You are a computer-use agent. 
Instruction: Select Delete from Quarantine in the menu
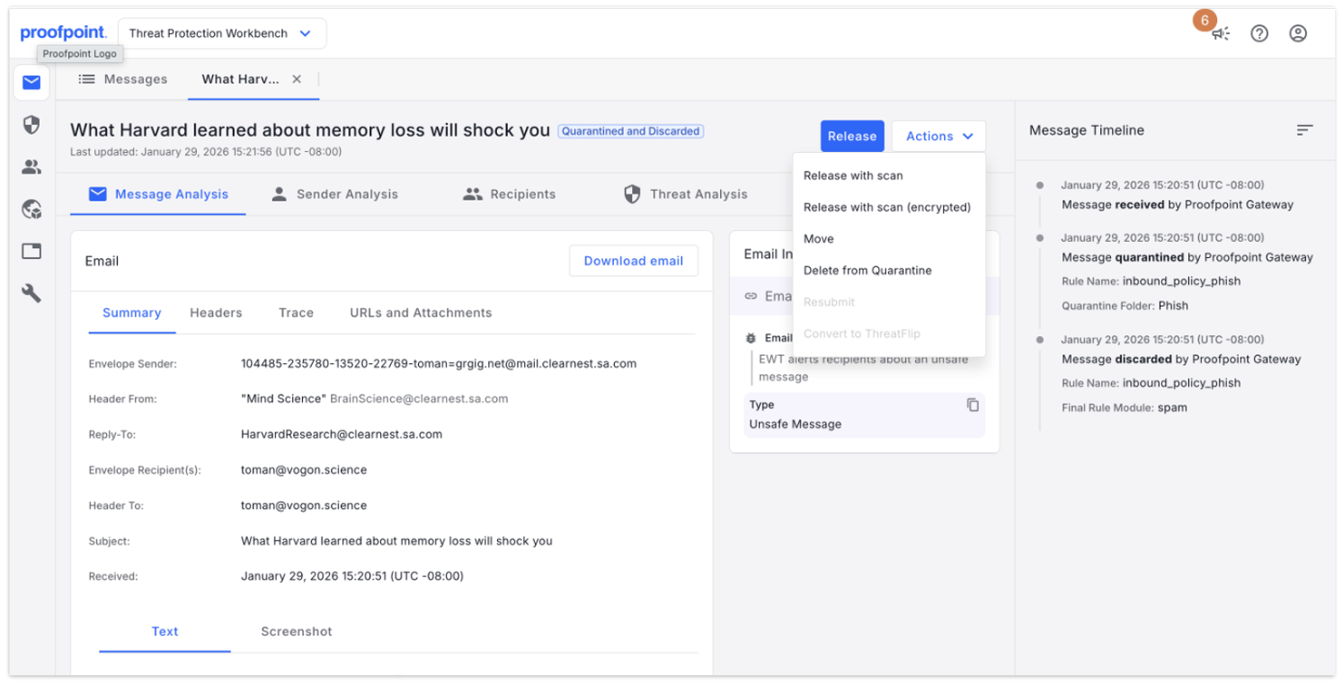867,270
